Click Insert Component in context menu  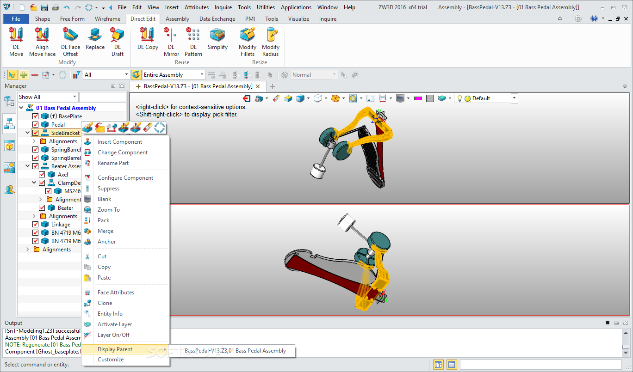point(120,142)
